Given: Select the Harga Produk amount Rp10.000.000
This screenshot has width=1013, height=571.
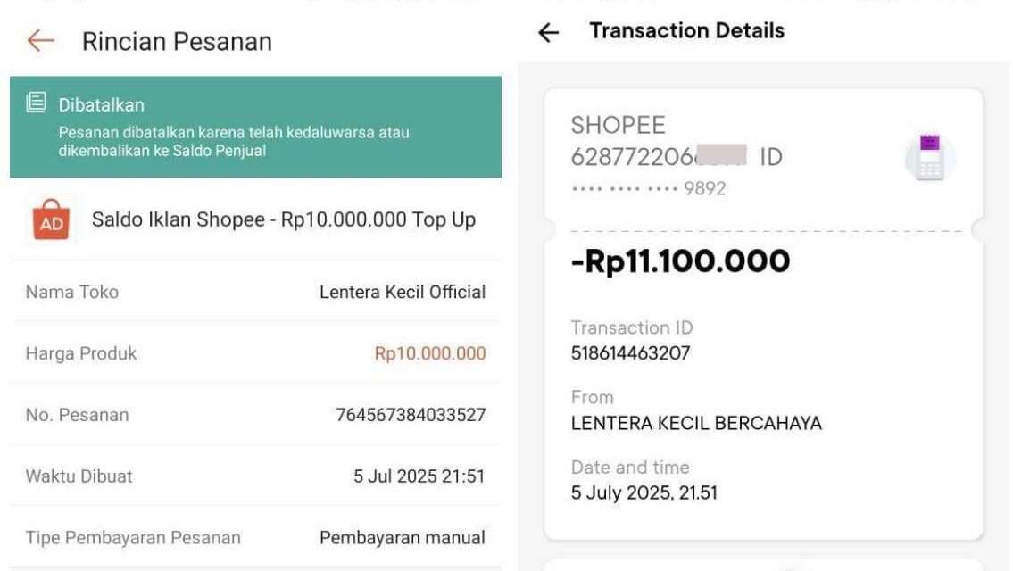Looking at the screenshot, I should click(x=428, y=352).
